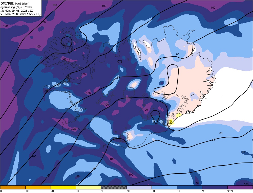Pick the lavender 70–80 legend swatch
This screenshot has height=193, width=253.
click(x=139, y=187)
